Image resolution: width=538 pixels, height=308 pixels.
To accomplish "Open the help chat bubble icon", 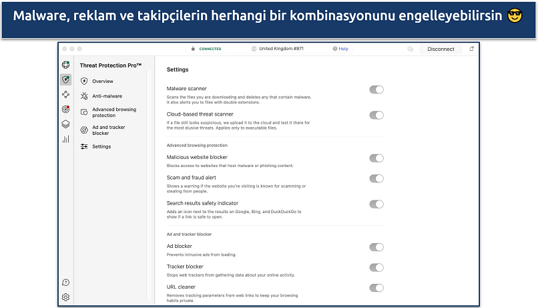I will point(65,283).
